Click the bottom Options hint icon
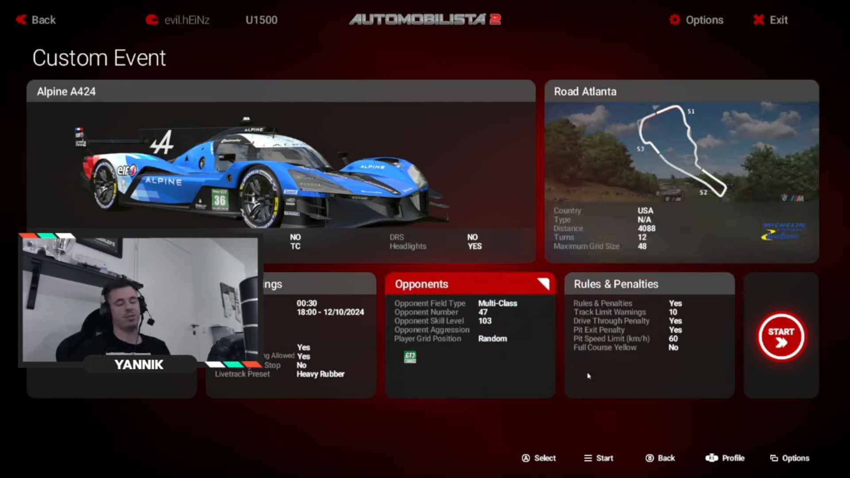The height and width of the screenshot is (478, 850). [x=774, y=458]
